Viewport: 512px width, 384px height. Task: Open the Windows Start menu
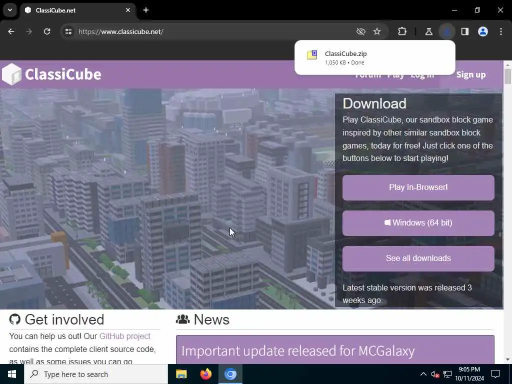[12, 374]
